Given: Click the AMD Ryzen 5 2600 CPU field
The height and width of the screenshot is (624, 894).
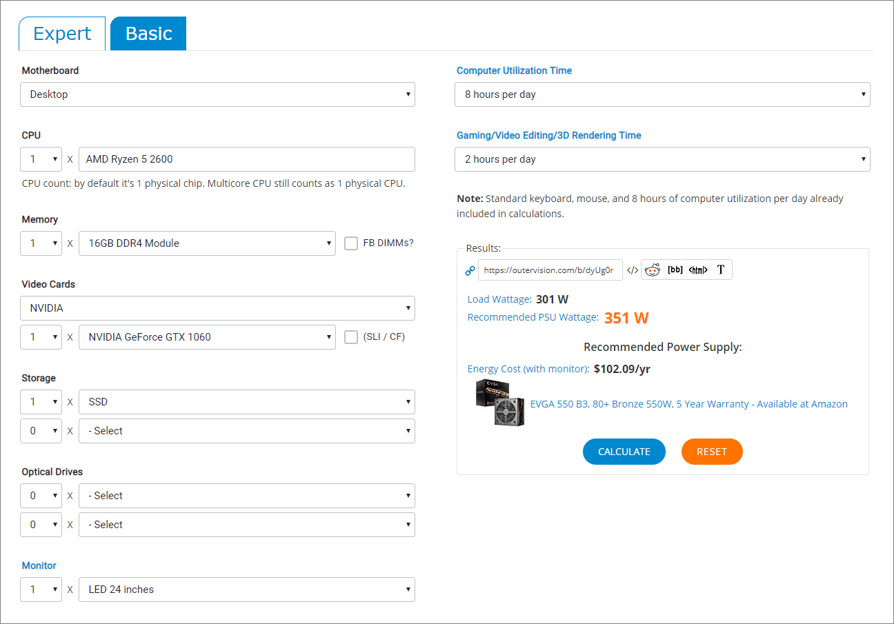Looking at the screenshot, I should tap(247, 159).
